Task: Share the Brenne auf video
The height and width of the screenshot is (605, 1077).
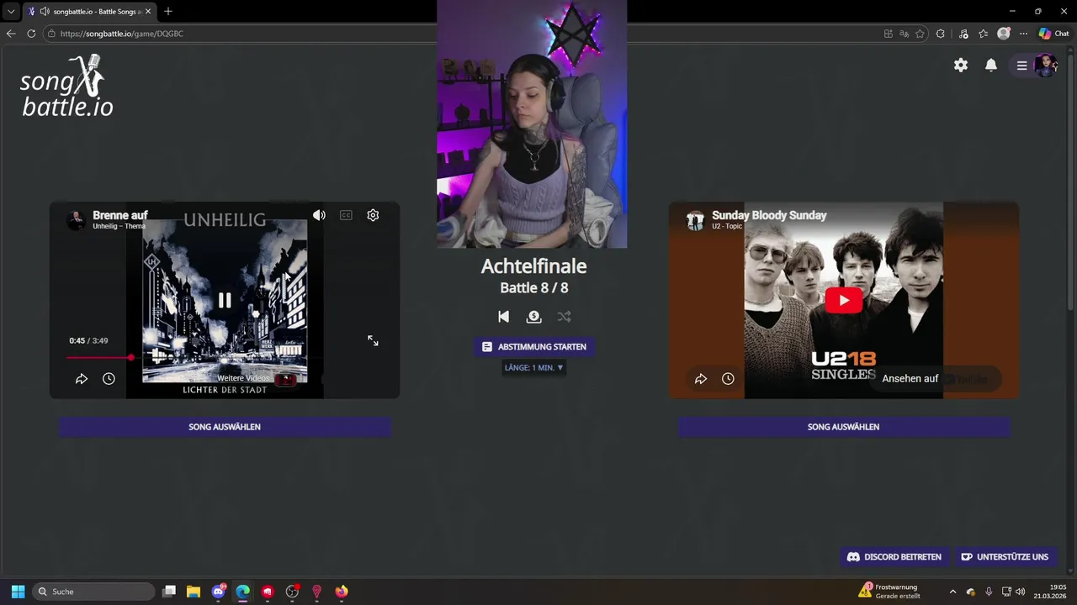Action: coord(82,379)
